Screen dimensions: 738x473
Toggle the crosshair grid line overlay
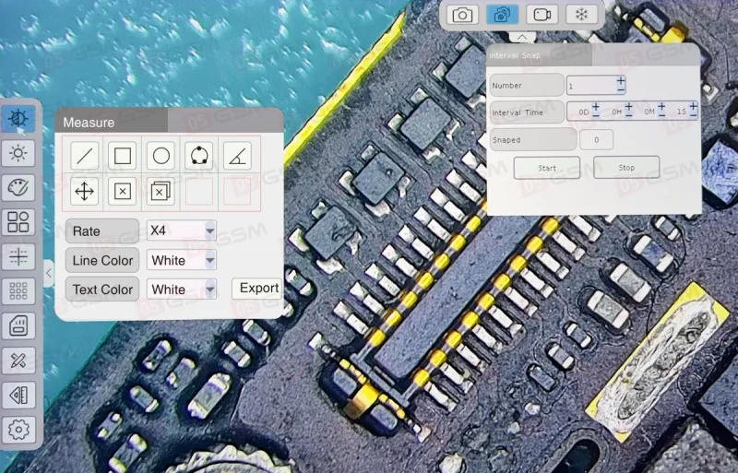coord(19,256)
